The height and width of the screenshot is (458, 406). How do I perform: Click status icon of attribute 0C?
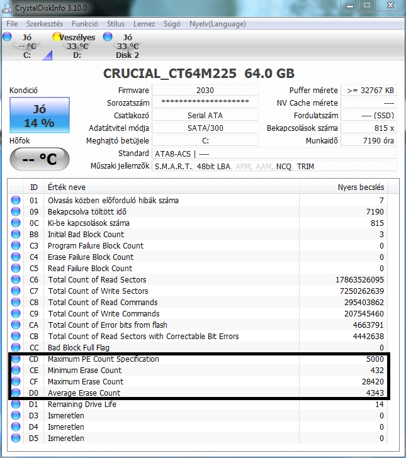16,223
